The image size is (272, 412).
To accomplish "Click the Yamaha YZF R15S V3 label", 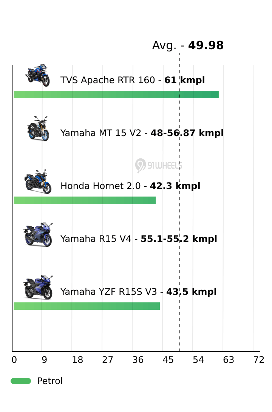I will click(x=138, y=292).
